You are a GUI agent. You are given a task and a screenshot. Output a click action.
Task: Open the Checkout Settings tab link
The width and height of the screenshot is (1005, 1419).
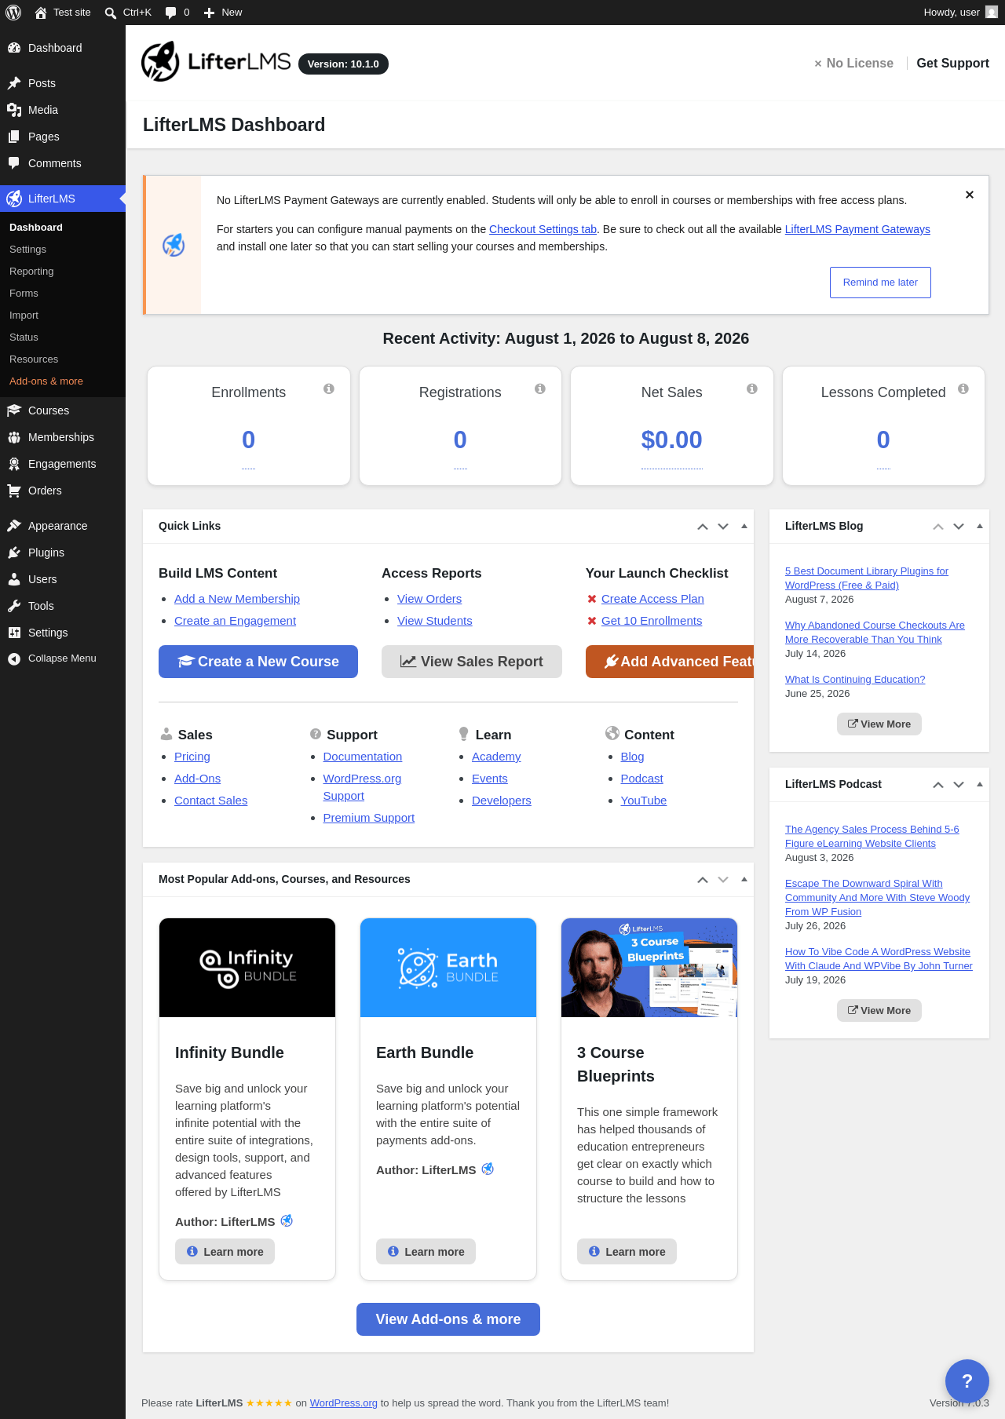[x=543, y=229]
